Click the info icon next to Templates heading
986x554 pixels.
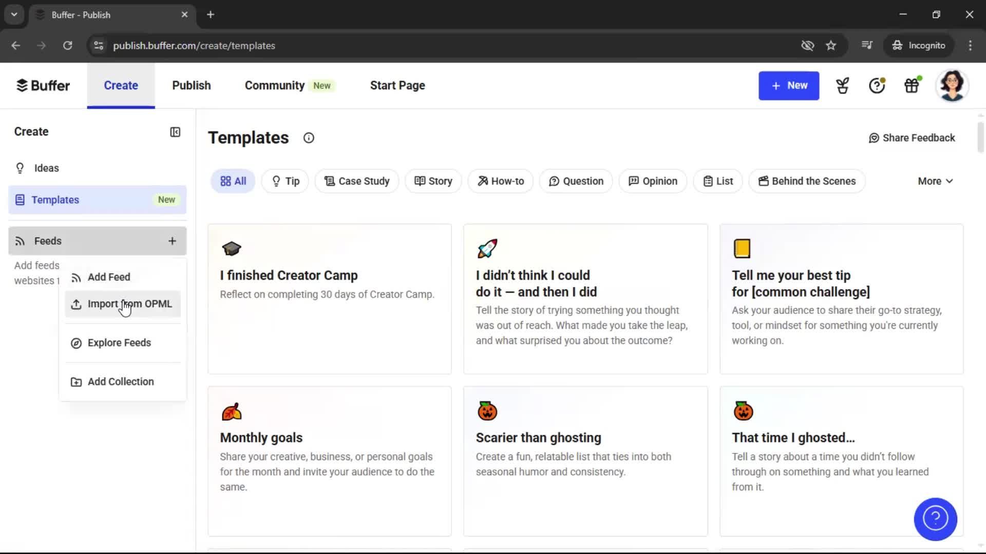(x=308, y=137)
